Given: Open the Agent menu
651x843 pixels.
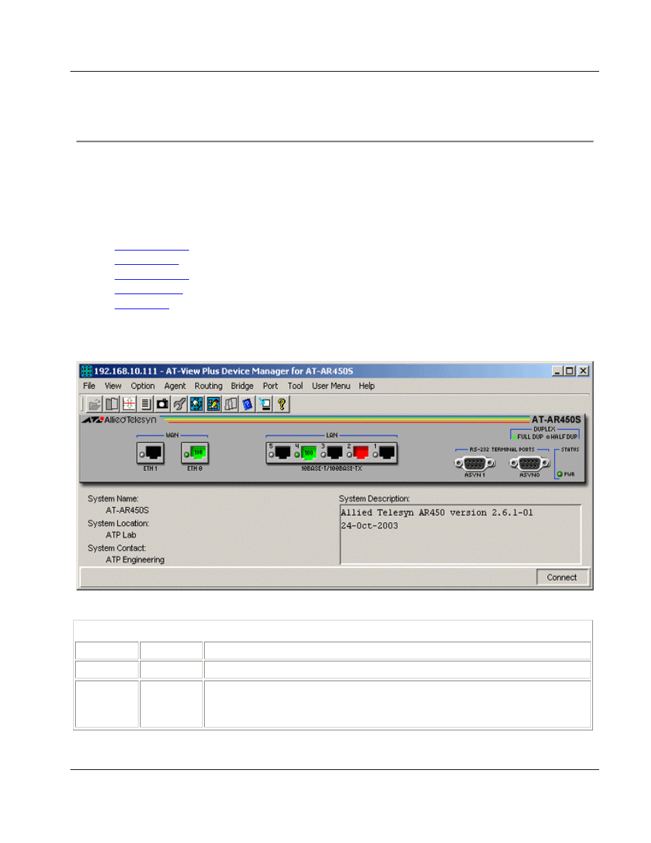Looking at the screenshot, I should (175, 386).
